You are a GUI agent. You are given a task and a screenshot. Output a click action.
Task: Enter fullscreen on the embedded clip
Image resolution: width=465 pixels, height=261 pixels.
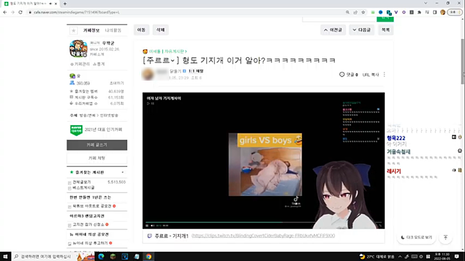tap(380, 226)
